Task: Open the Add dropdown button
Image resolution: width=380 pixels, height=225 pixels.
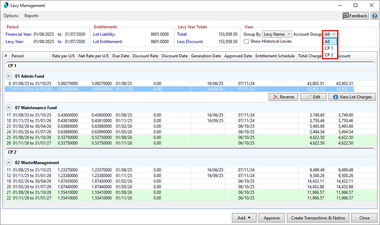Action: (x=244, y=218)
